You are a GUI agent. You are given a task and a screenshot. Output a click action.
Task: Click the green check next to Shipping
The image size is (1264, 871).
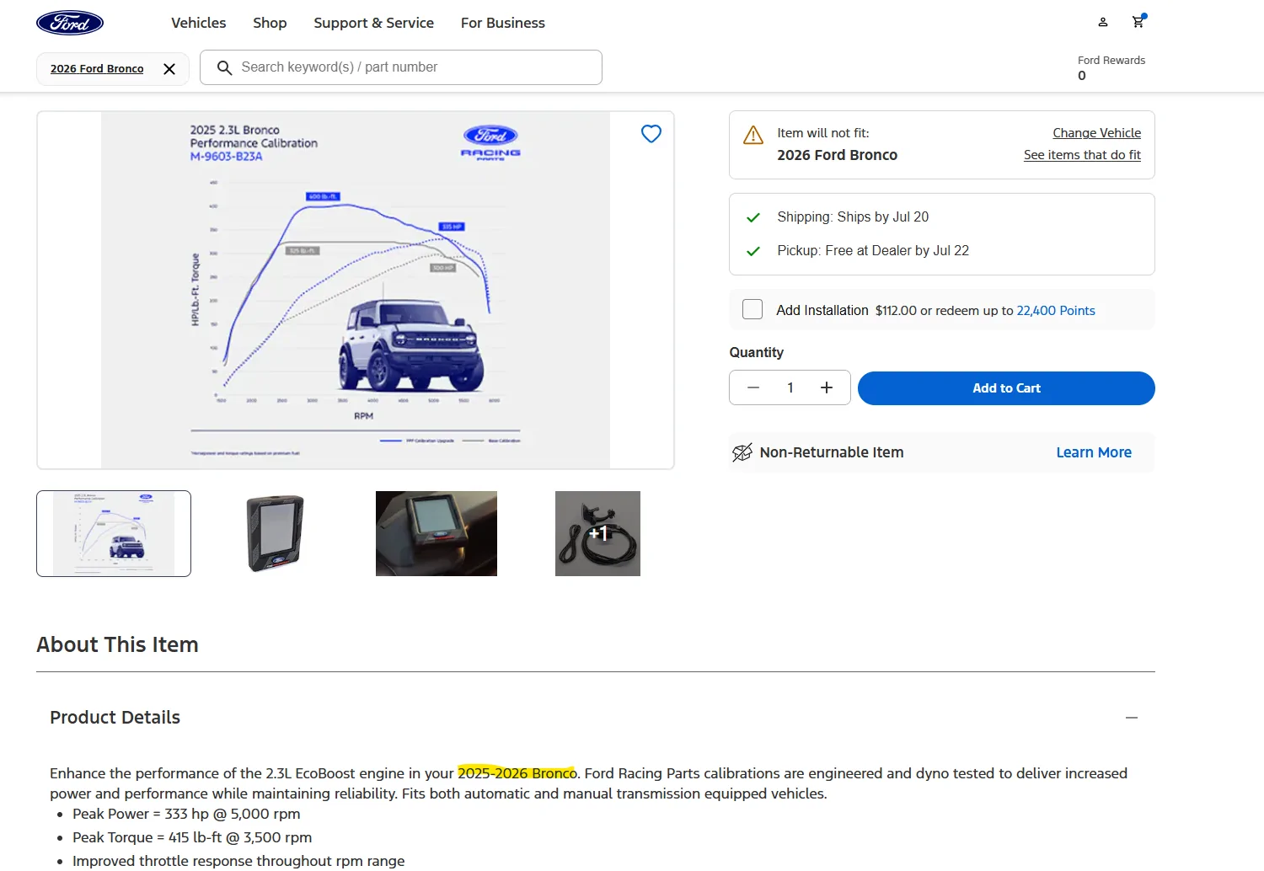tap(753, 217)
